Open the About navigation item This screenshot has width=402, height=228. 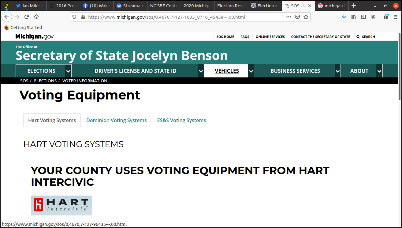point(359,71)
